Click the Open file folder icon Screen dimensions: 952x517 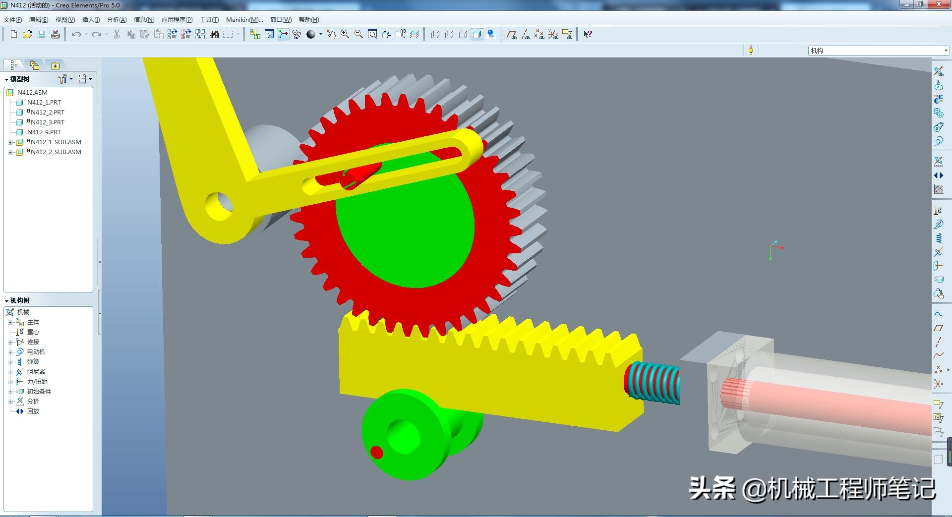(27, 34)
